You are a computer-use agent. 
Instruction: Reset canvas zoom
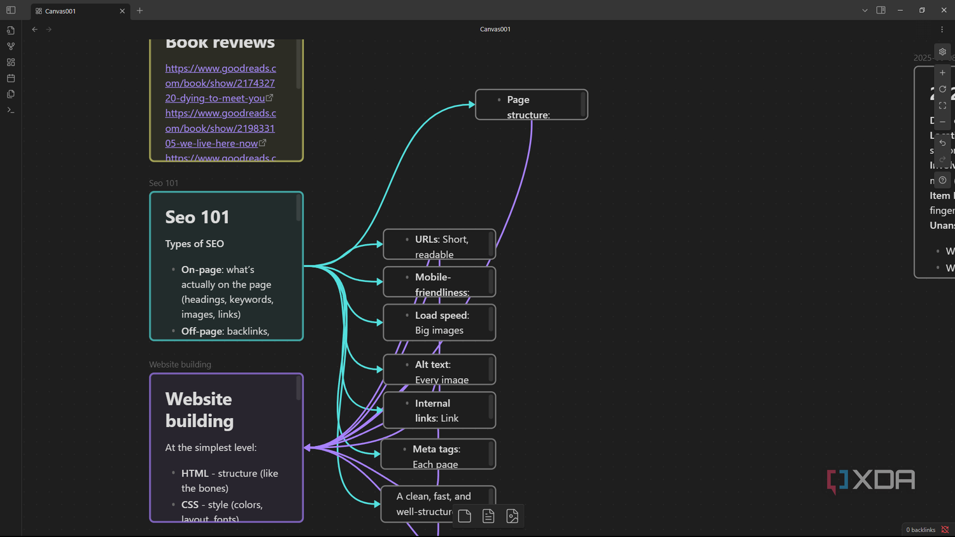[942, 89]
